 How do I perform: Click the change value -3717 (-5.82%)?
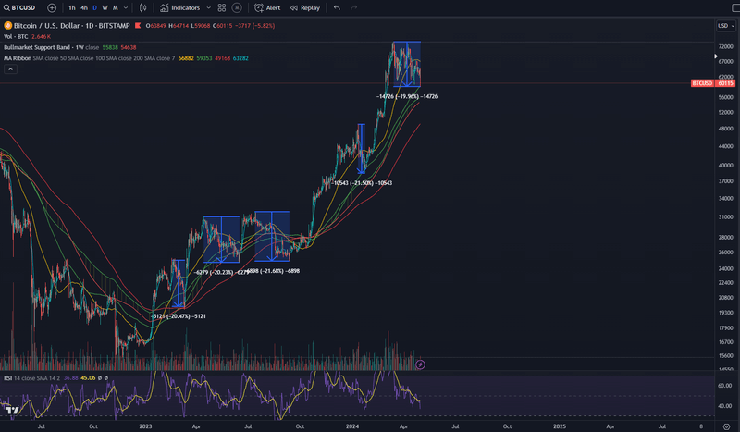tap(255, 26)
